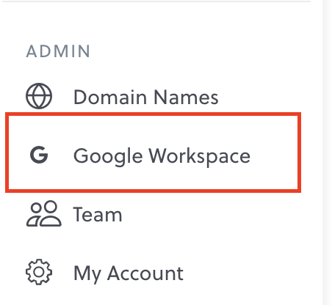
Task: Click the two-person Team icon
Action: click(x=44, y=213)
